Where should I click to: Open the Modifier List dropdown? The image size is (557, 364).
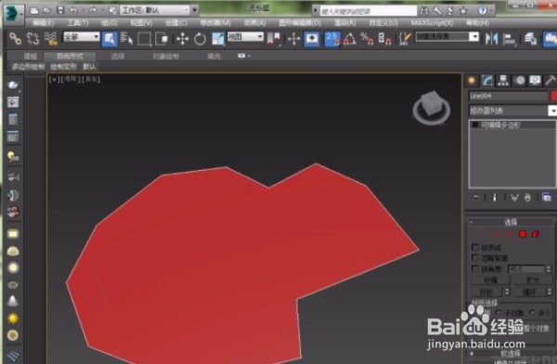click(512, 110)
